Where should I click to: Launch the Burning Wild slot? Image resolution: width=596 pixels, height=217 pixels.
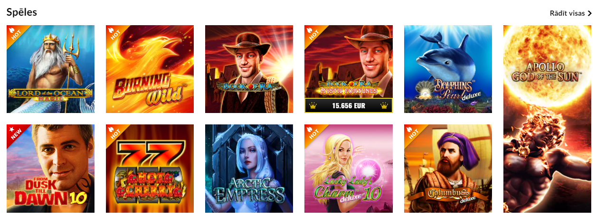(150, 69)
